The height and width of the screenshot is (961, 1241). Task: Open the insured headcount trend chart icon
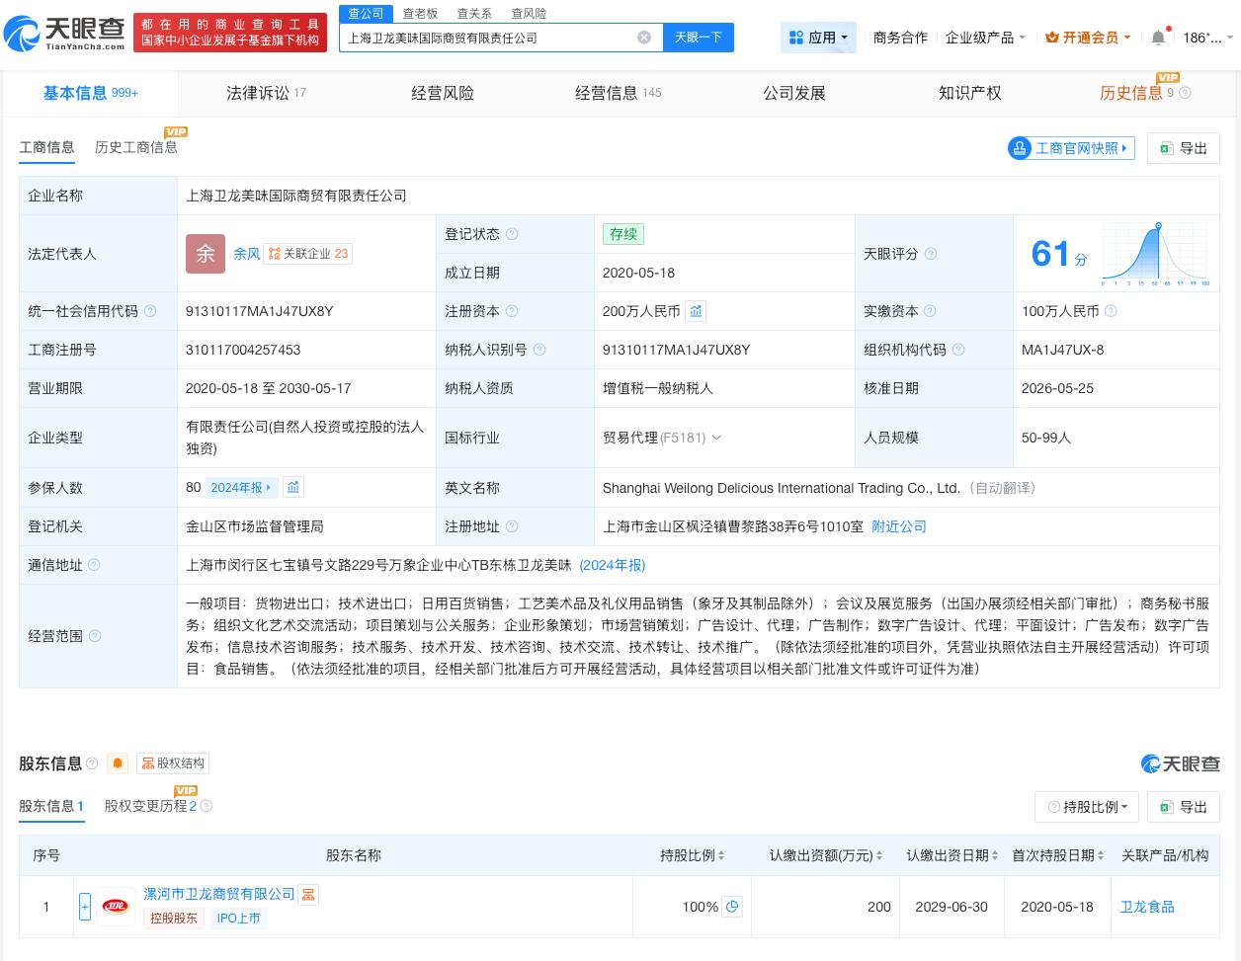click(x=293, y=487)
